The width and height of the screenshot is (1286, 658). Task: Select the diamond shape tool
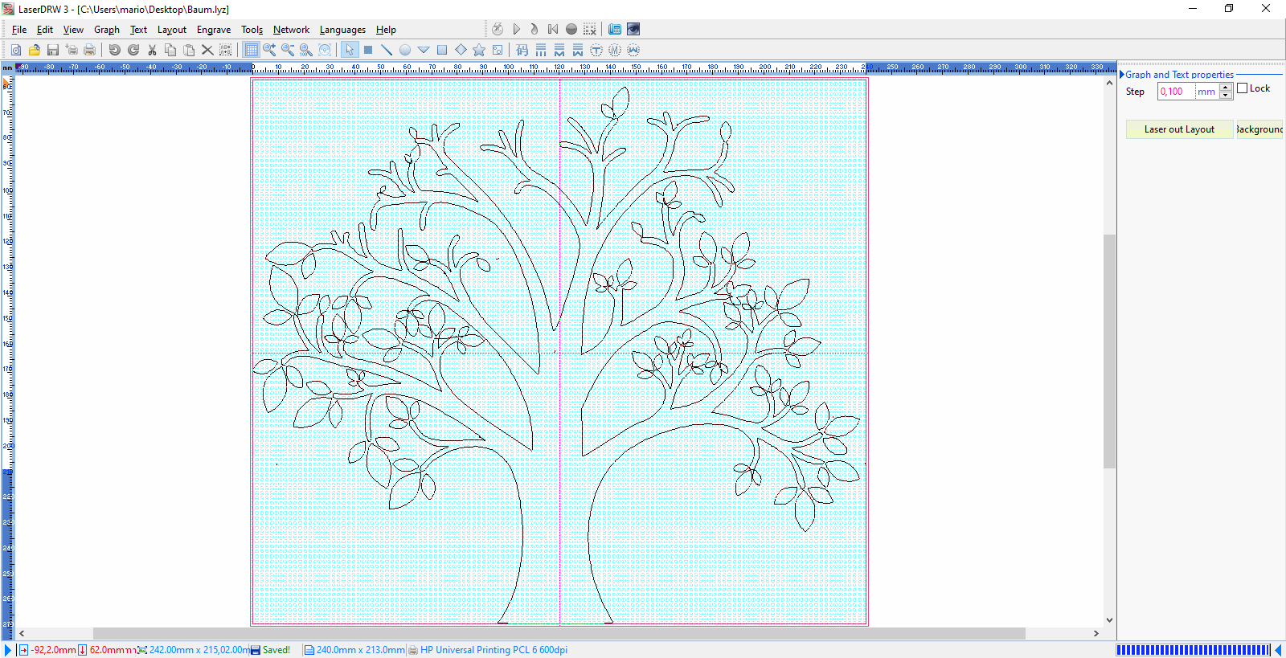tap(461, 50)
